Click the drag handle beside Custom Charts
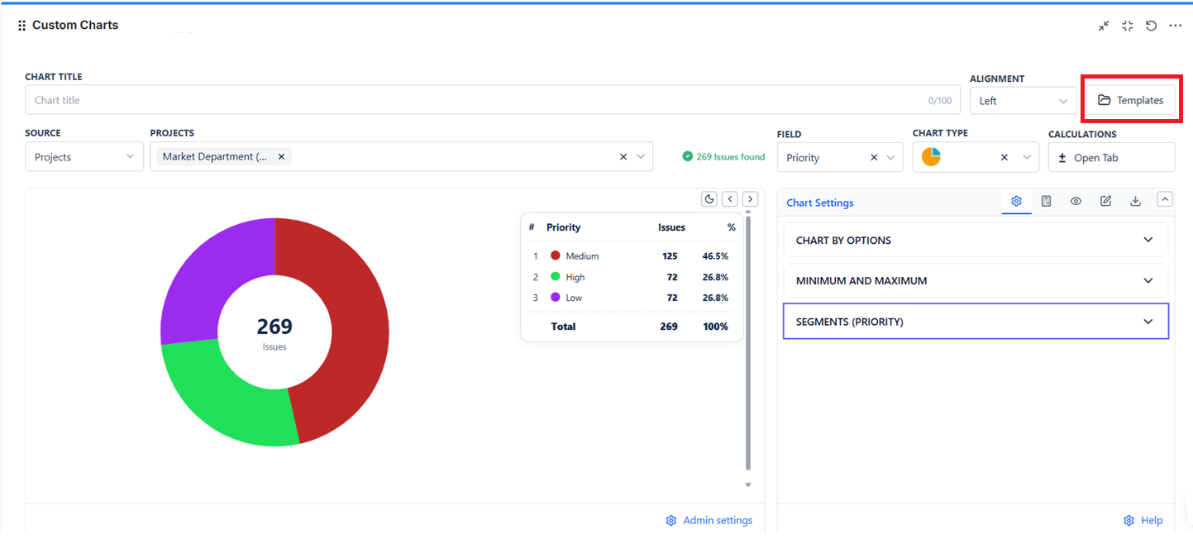 (21, 26)
